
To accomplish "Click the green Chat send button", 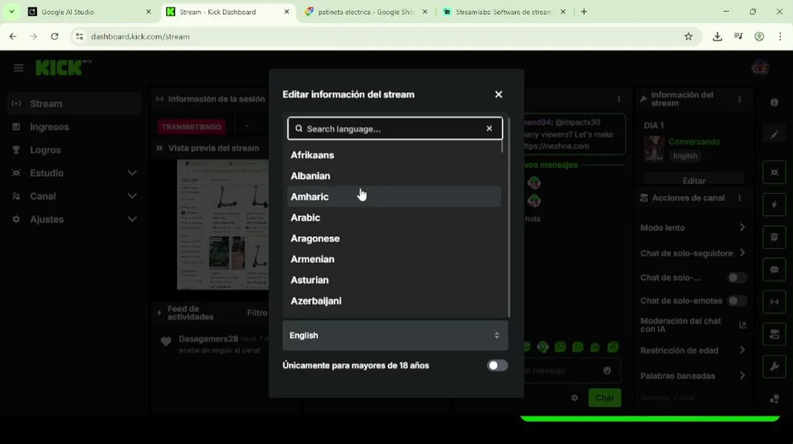I will (605, 398).
